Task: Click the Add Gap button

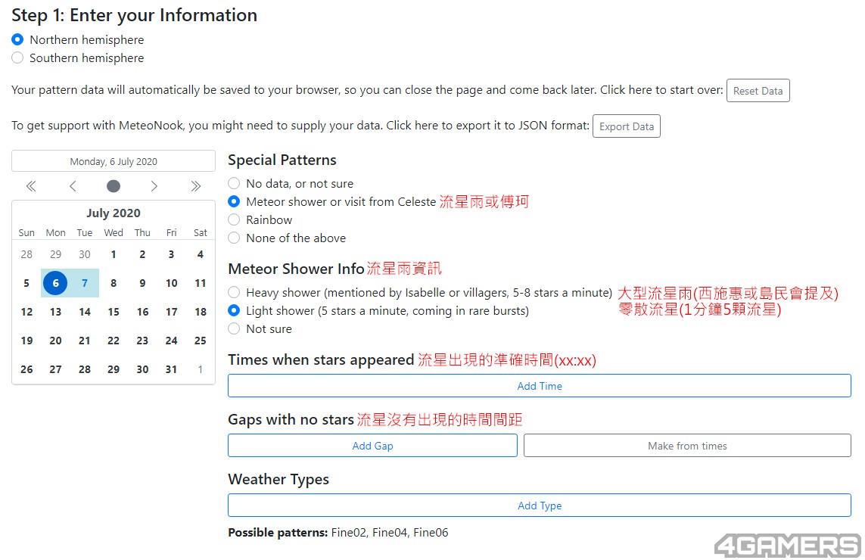Action: tap(372, 445)
